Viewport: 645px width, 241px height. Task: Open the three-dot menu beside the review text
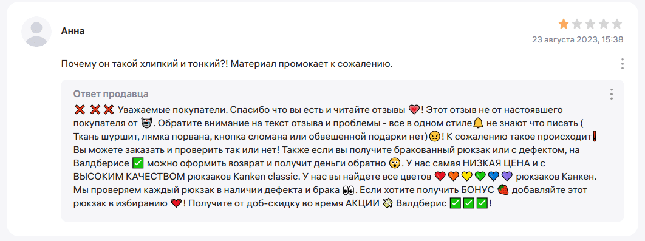(623, 64)
